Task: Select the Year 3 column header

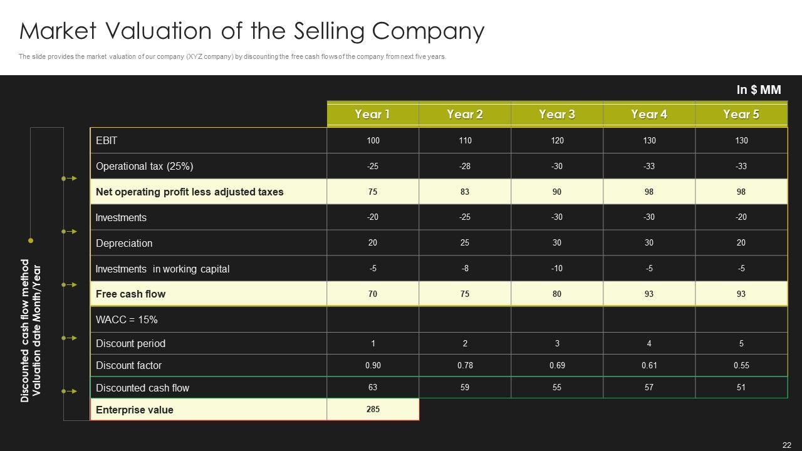Action: tap(557, 114)
